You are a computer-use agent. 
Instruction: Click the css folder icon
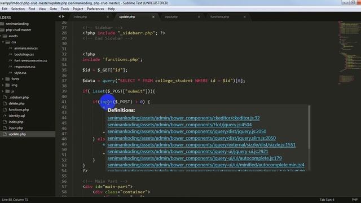pos(7,42)
